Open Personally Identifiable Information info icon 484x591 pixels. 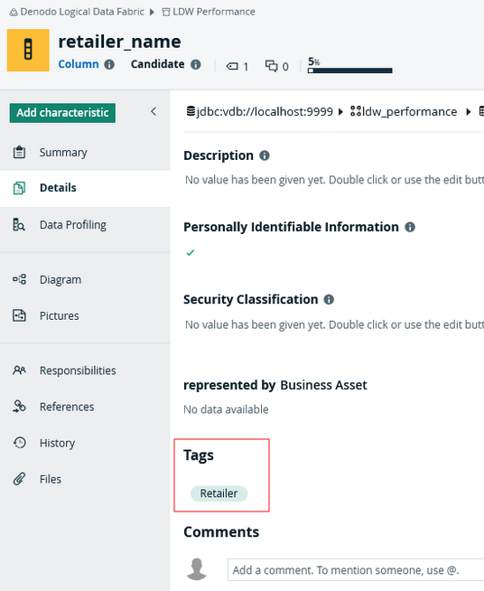point(410,228)
